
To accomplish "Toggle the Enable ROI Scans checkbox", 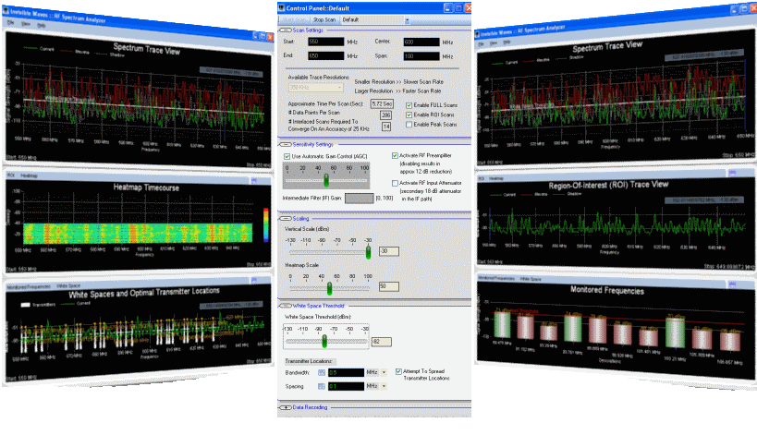I will pos(409,115).
